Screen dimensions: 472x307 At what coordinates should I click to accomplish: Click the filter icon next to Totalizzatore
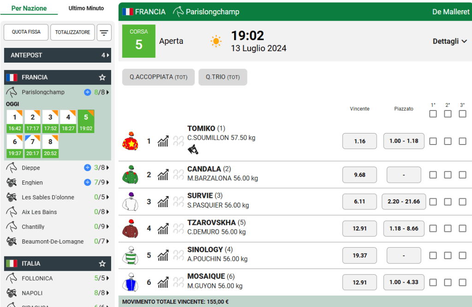(x=105, y=33)
